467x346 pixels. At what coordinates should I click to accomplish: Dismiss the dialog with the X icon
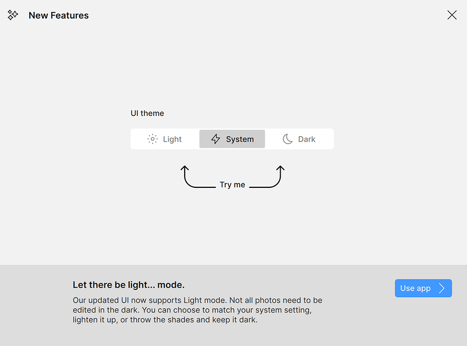452,15
